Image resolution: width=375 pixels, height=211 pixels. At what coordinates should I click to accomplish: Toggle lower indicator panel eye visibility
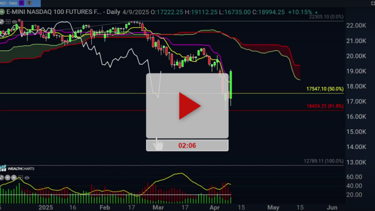pos(27,178)
